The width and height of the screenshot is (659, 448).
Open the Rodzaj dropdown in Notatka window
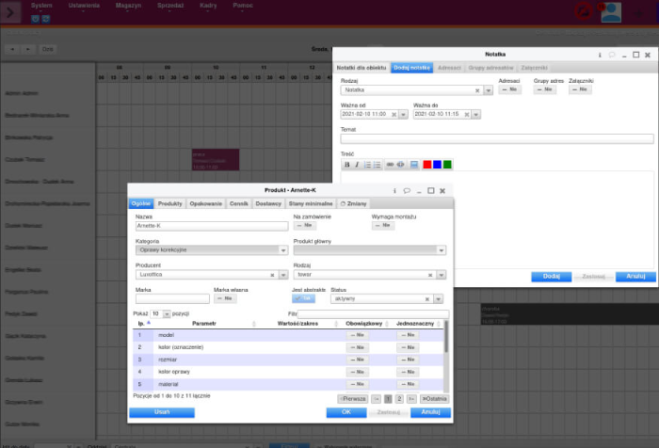point(489,91)
